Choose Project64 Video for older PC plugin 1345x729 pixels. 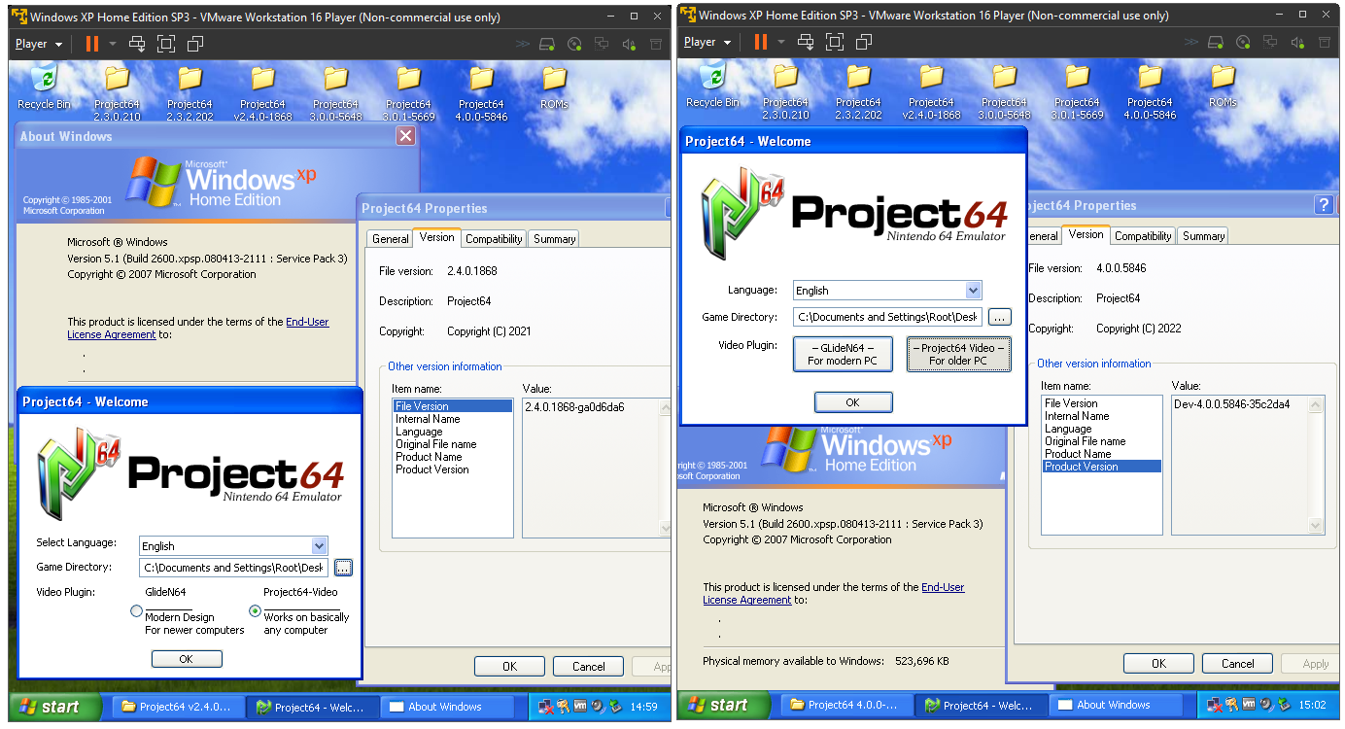pos(958,354)
